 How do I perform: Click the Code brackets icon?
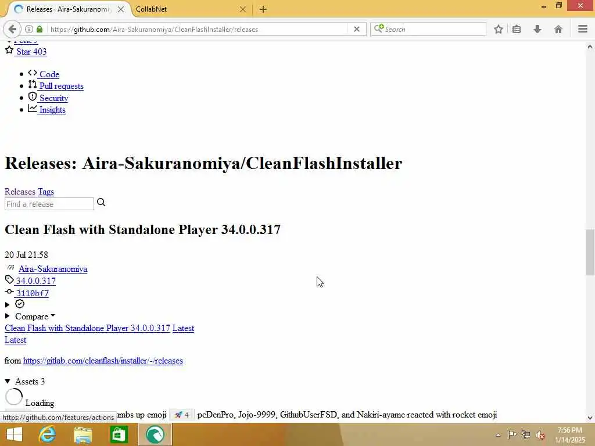33,73
